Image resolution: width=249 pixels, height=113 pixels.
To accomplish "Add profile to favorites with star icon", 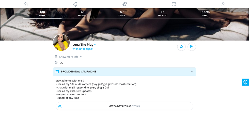I will click(181, 47).
